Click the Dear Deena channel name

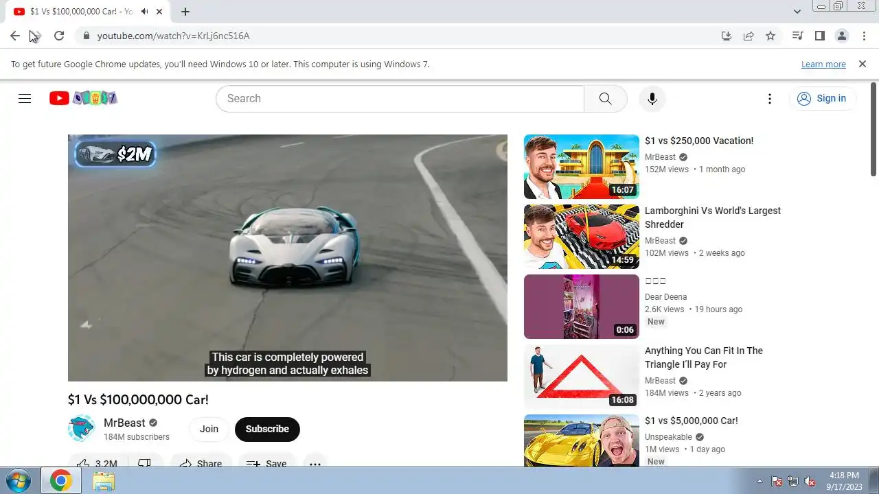click(665, 297)
